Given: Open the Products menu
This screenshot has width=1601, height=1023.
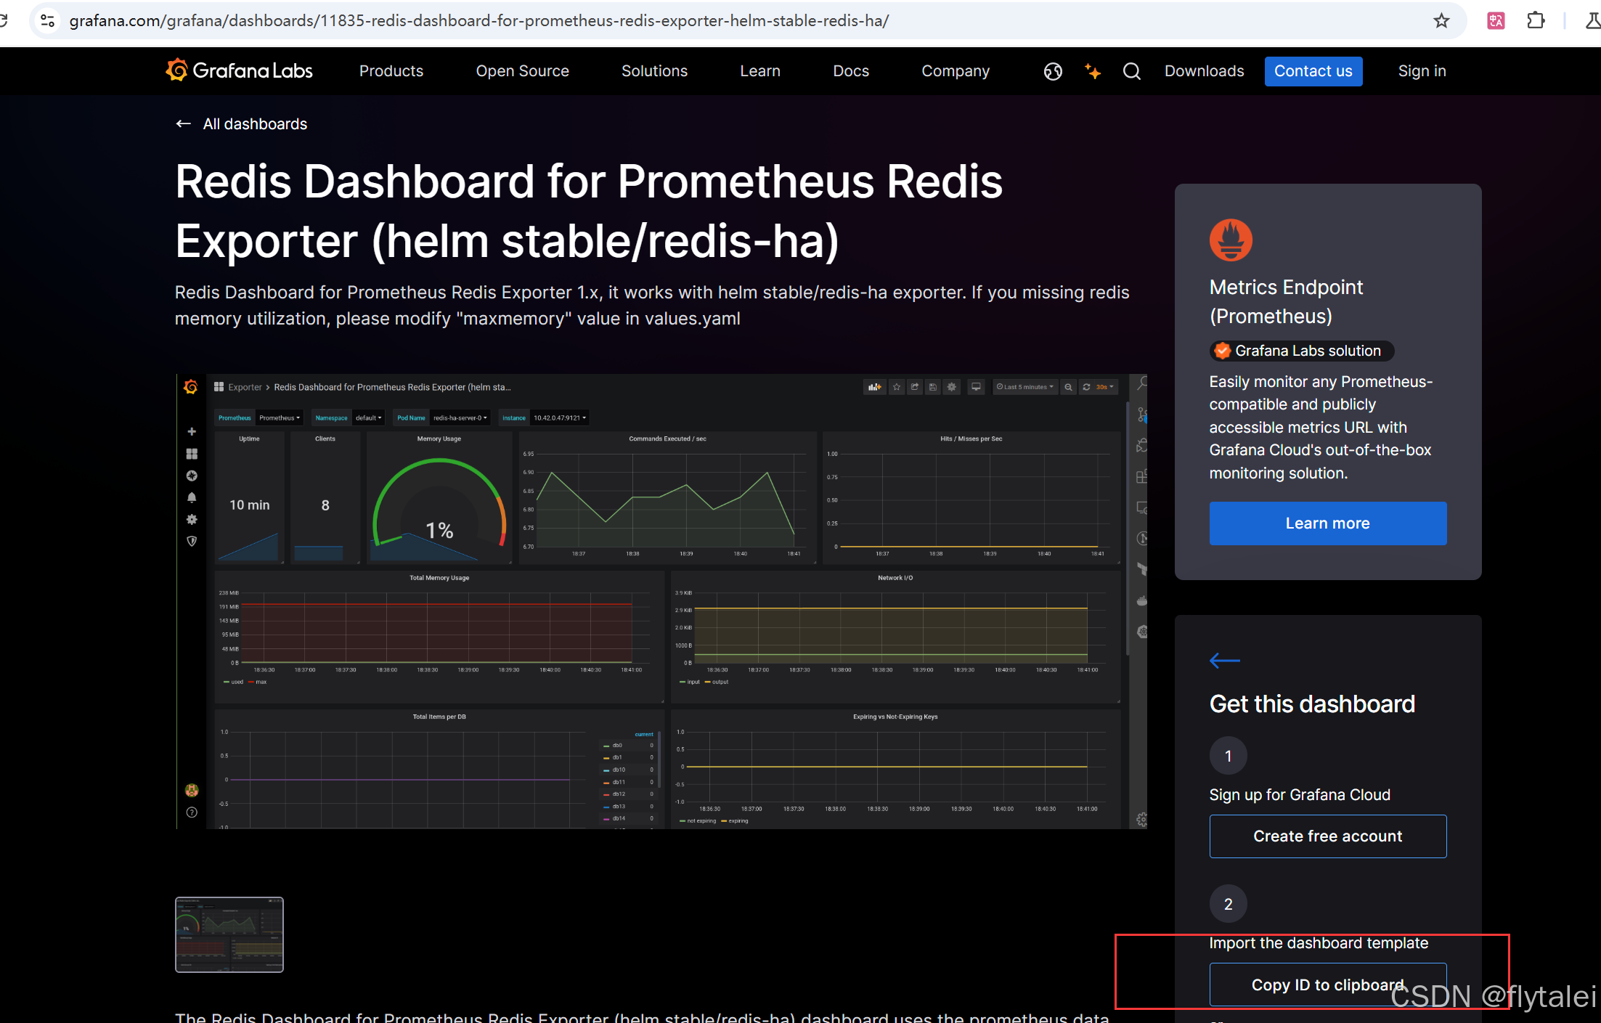Looking at the screenshot, I should click(391, 71).
